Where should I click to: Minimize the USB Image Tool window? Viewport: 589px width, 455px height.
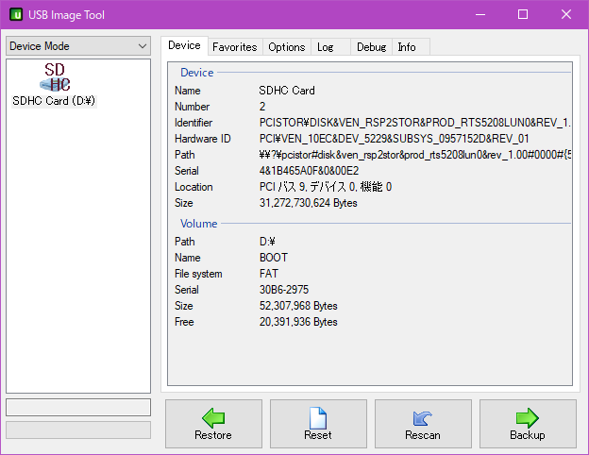[x=480, y=15]
